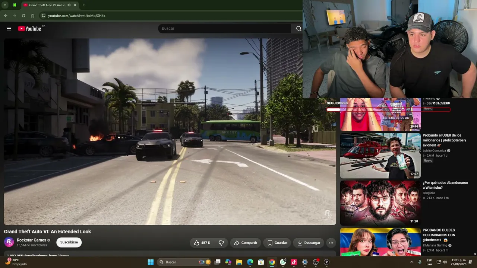477x268 pixels.
Task: Open the notifications bell icon
Action: 470,262
